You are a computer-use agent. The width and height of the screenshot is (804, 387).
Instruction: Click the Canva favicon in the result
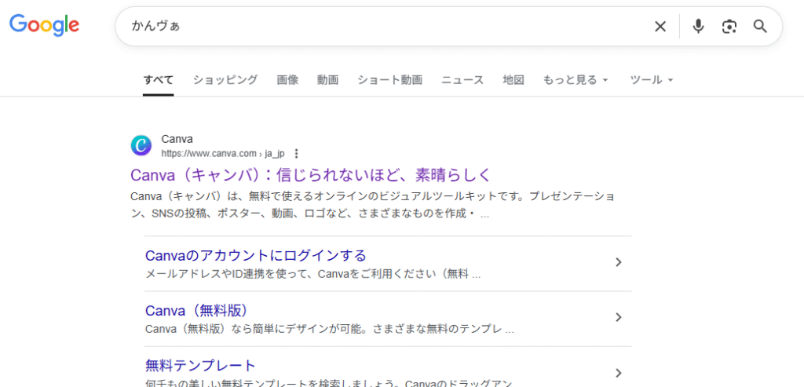[141, 145]
